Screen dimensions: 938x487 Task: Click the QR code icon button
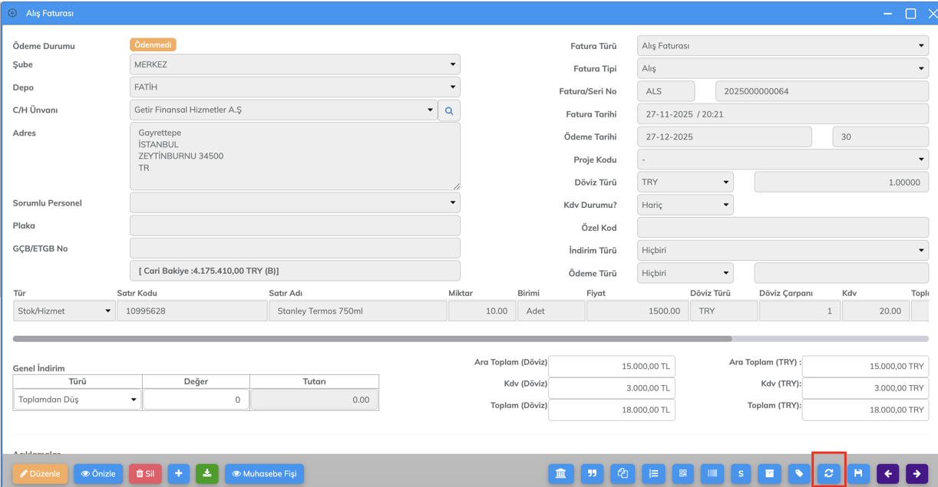pyautogui.click(x=682, y=474)
